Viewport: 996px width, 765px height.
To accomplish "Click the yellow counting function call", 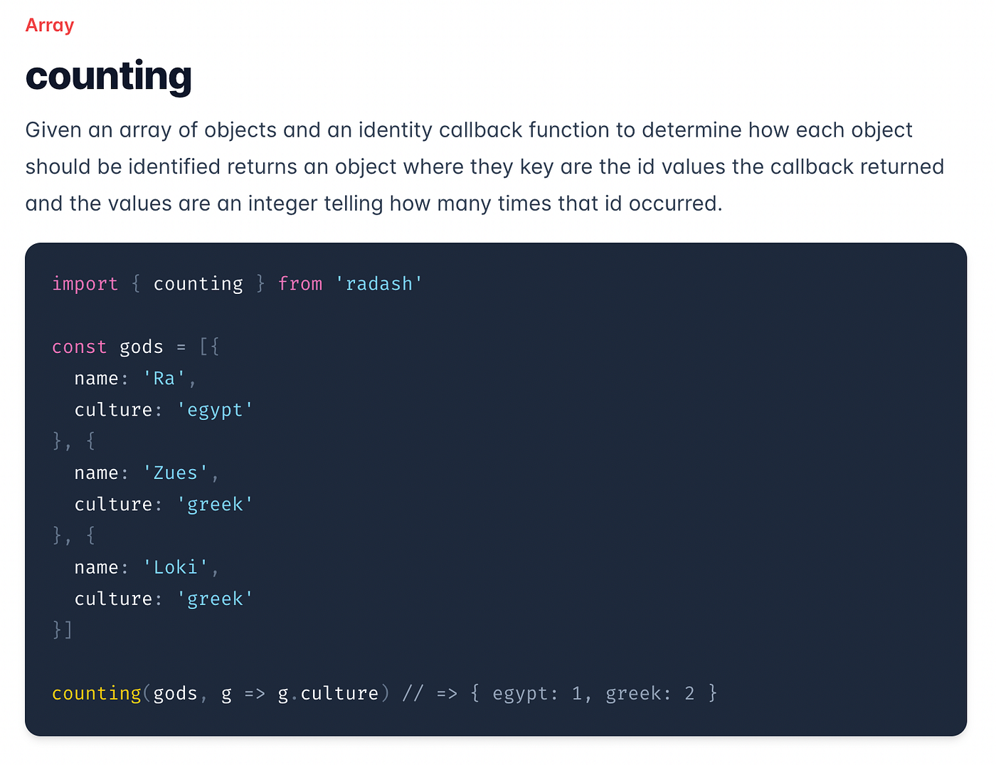I will pos(97,693).
